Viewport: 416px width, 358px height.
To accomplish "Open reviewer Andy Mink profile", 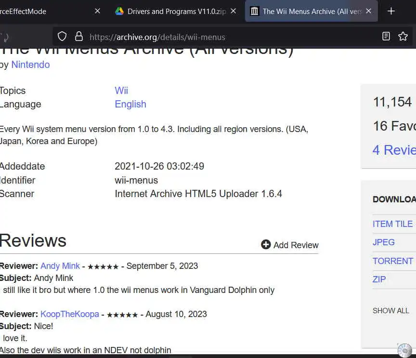I will tap(60, 266).
